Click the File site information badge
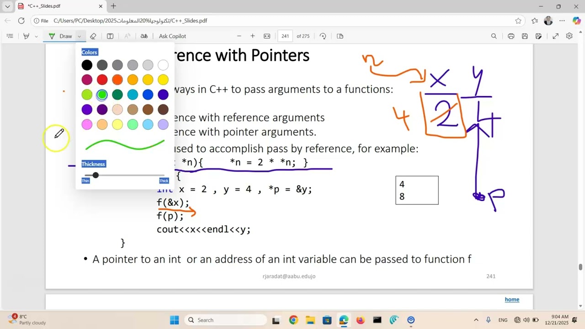 point(41,21)
